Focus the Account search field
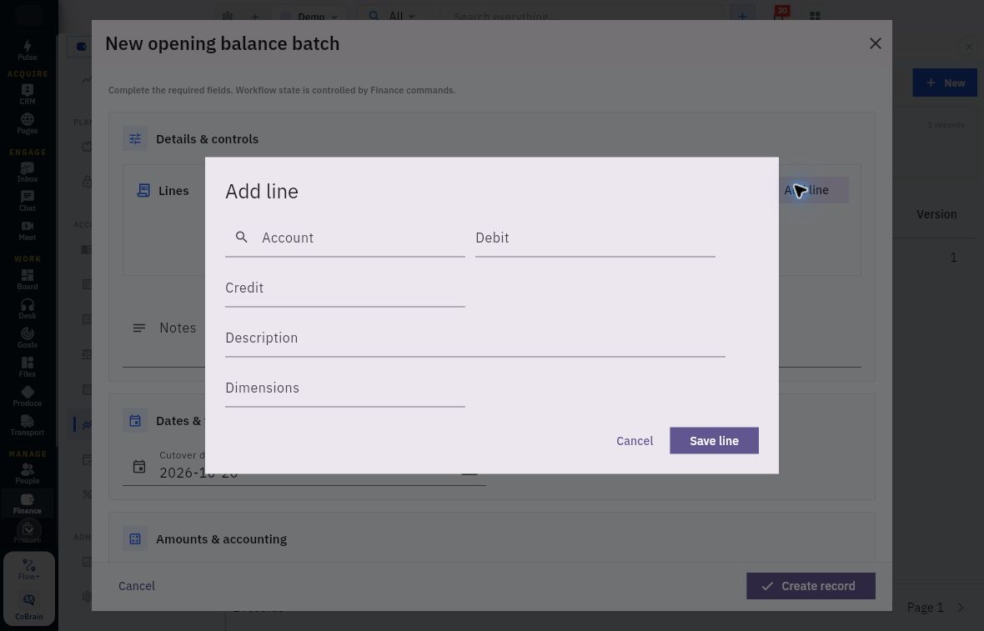The height and width of the screenshot is (631, 984). click(345, 238)
